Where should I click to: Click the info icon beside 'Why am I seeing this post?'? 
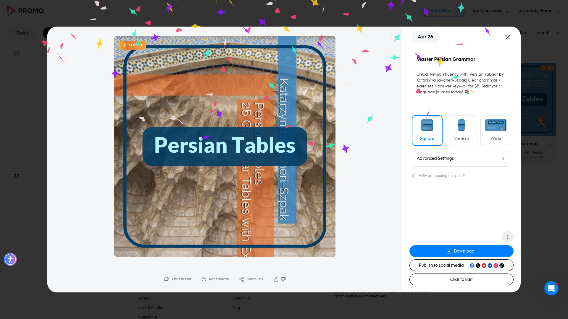point(414,176)
